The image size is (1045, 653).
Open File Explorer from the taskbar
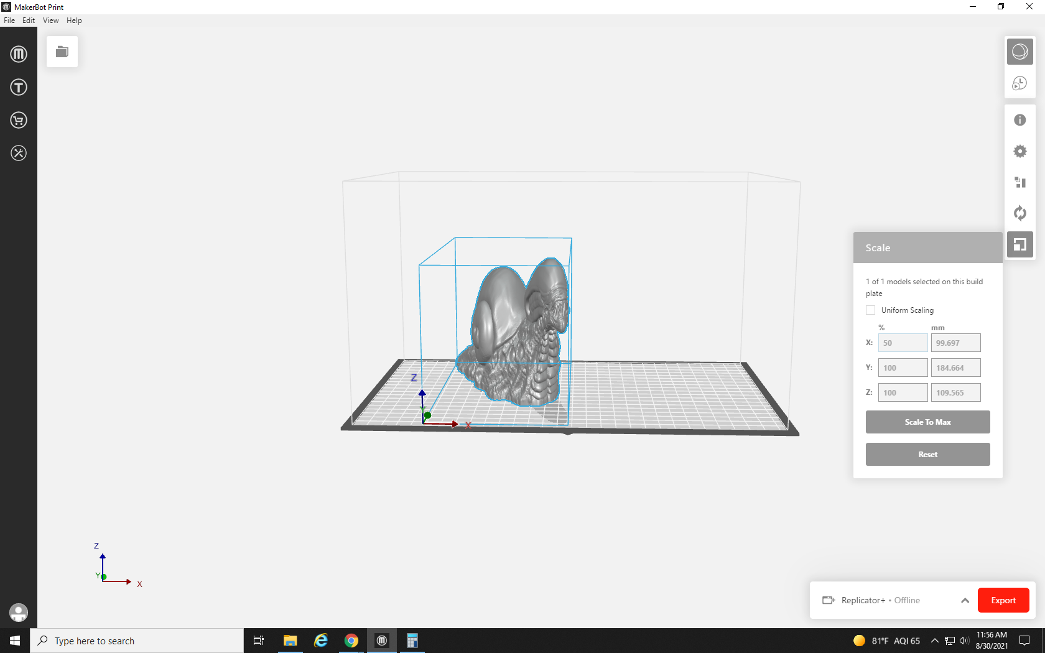290,641
